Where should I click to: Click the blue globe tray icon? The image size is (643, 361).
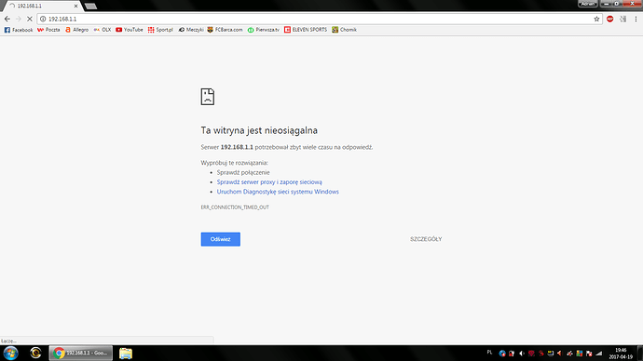click(x=502, y=354)
